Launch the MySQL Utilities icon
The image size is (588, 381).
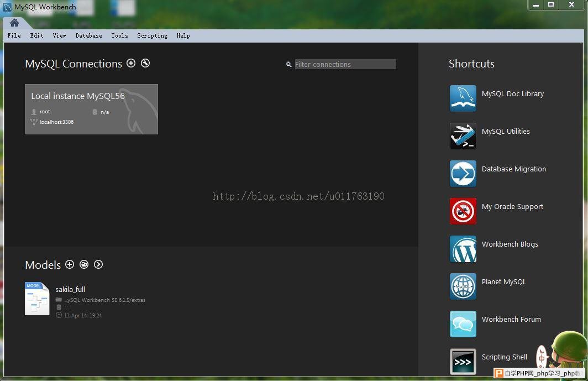point(463,136)
